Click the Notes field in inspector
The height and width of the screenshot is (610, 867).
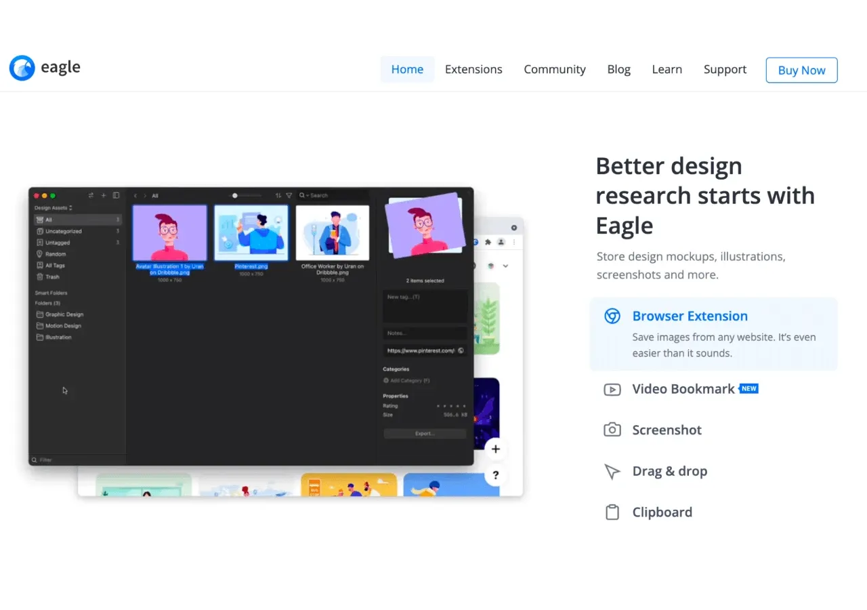[x=425, y=333]
